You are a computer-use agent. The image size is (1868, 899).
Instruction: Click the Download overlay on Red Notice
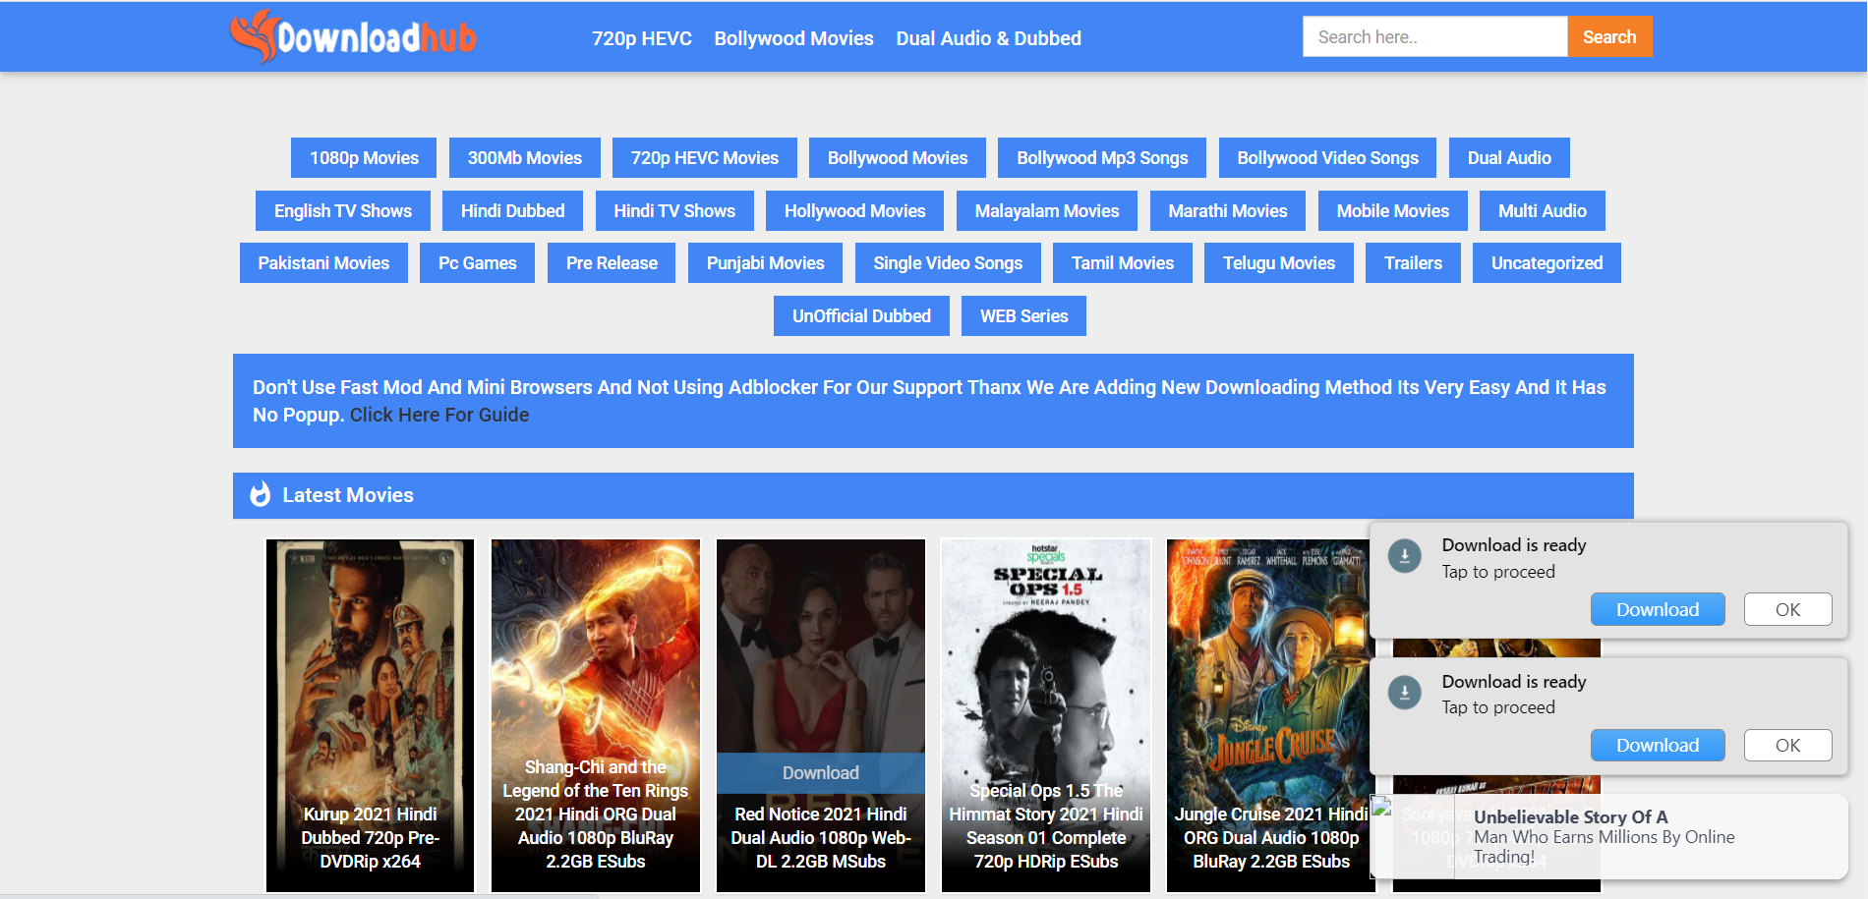pos(820,773)
